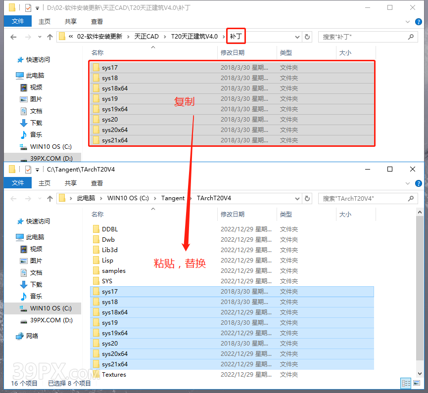
Task: Select the sys17 folder in the 补丁 window
Action: click(x=232, y=68)
